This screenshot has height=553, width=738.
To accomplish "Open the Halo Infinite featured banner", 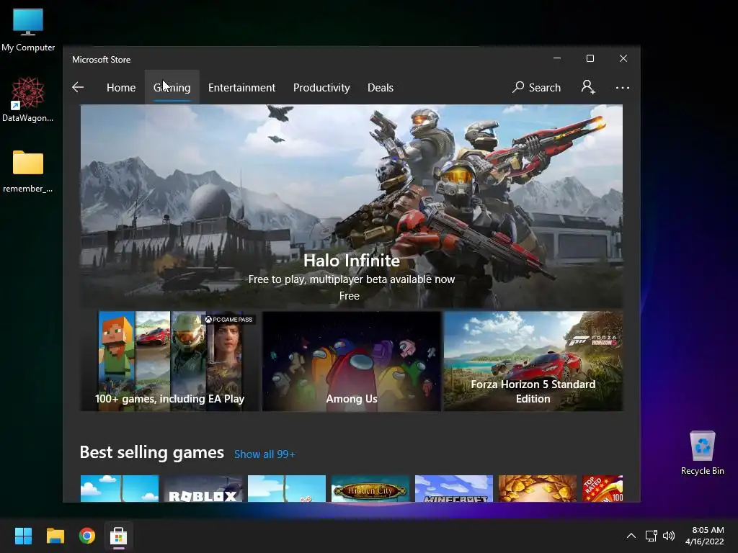I will click(x=352, y=207).
